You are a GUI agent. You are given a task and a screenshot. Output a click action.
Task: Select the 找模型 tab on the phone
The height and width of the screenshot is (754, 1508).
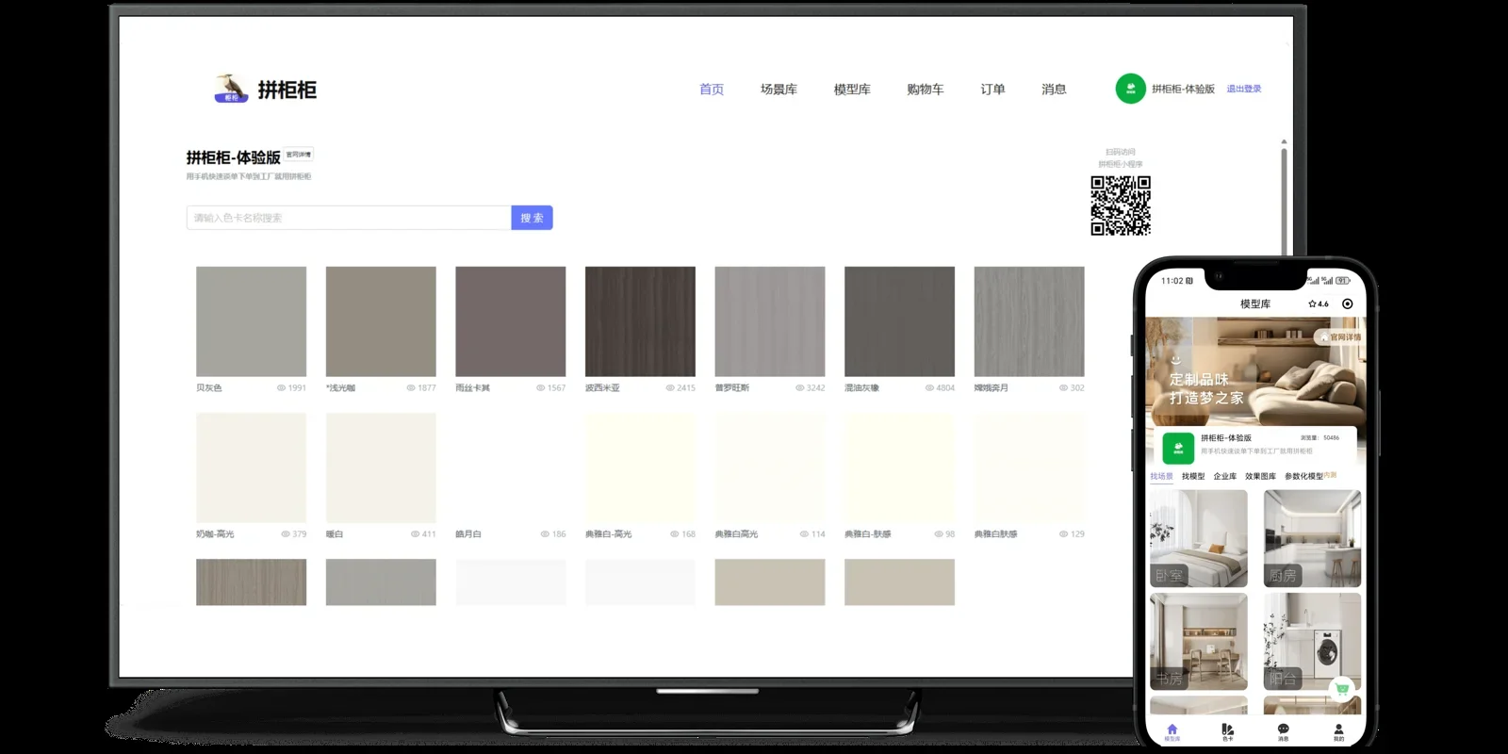coord(1193,476)
